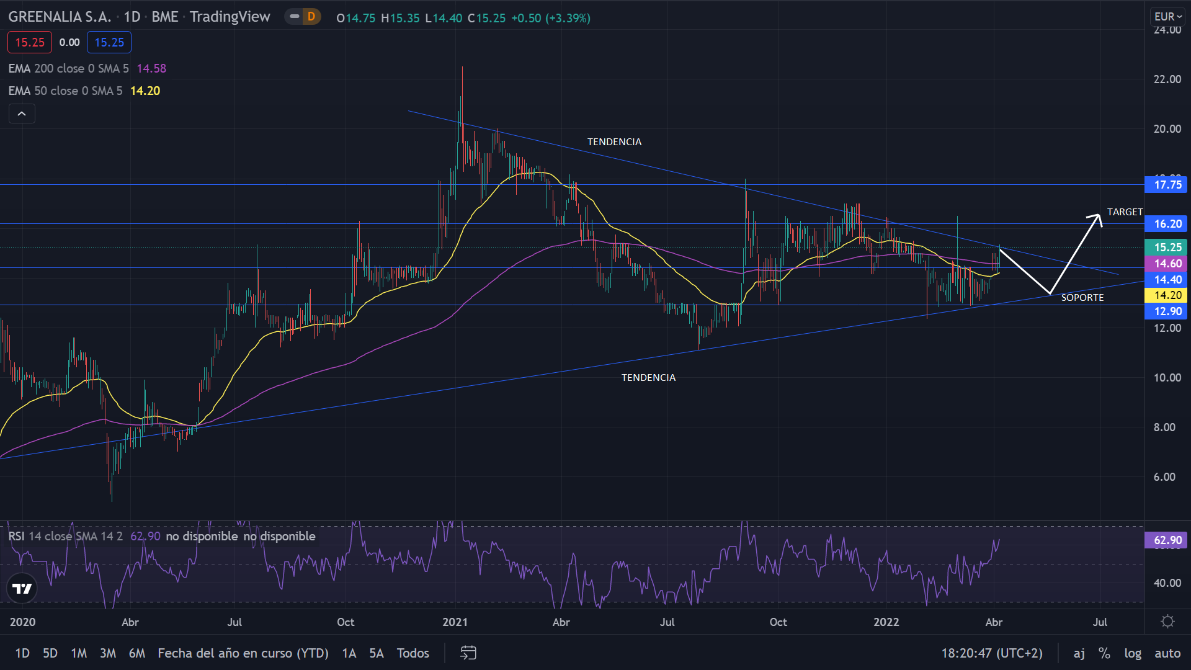The width and height of the screenshot is (1191, 670).
Task: Collapse the indicator legend with chevron
Action: (x=22, y=114)
